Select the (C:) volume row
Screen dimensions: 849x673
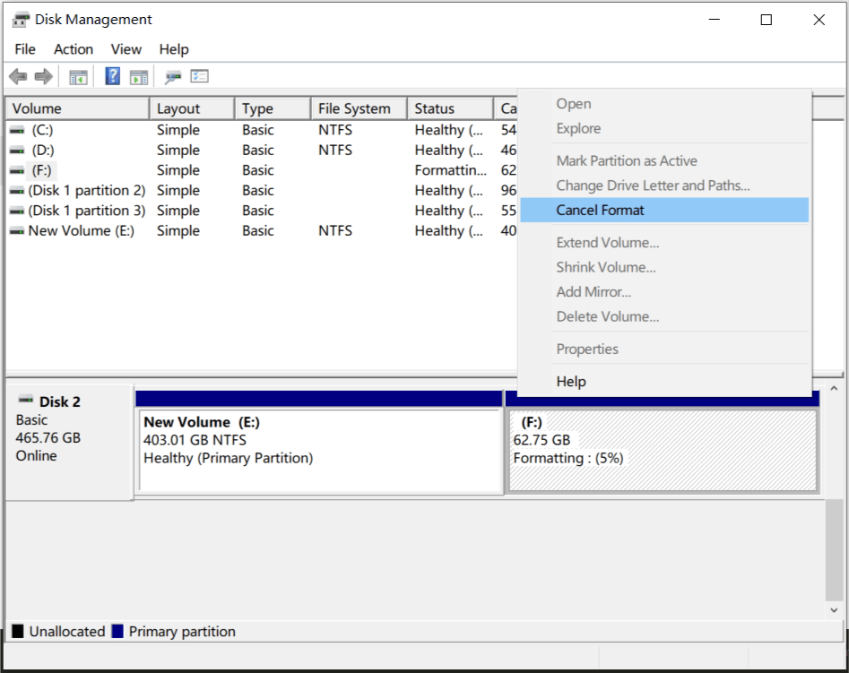[42, 130]
